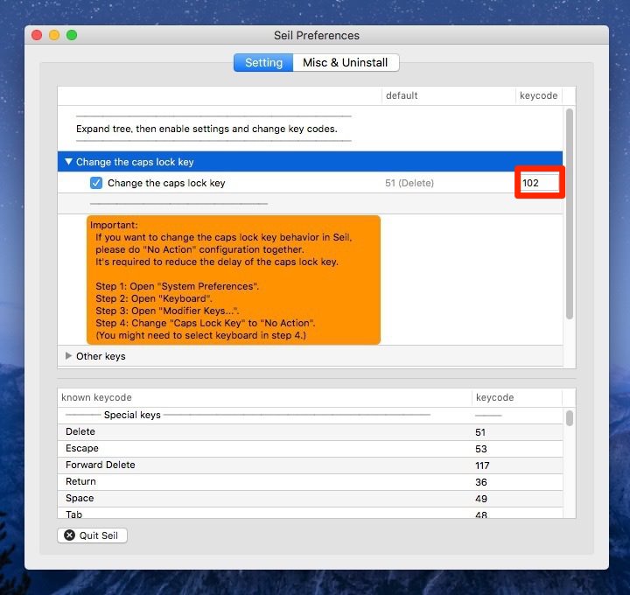
Task: Click the settings list vertical scrollbar
Action: point(570,213)
